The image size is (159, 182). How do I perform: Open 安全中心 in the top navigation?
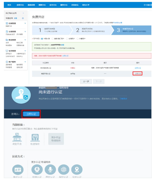53,5
